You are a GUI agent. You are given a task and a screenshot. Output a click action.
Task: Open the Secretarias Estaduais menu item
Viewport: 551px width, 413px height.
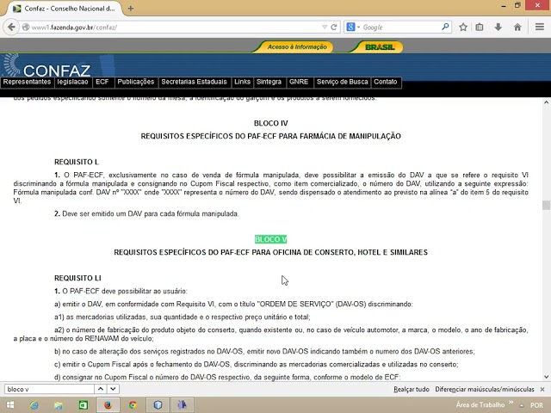point(194,82)
